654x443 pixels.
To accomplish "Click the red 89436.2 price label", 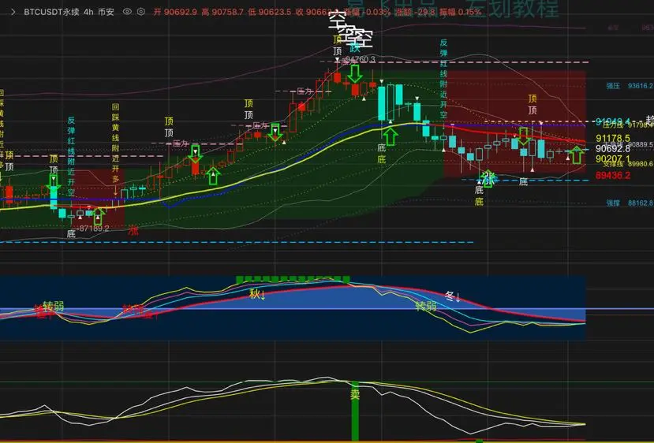I will click(x=613, y=175).
